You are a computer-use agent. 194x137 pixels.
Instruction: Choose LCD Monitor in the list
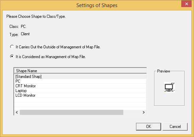click(x=80, y=95)
